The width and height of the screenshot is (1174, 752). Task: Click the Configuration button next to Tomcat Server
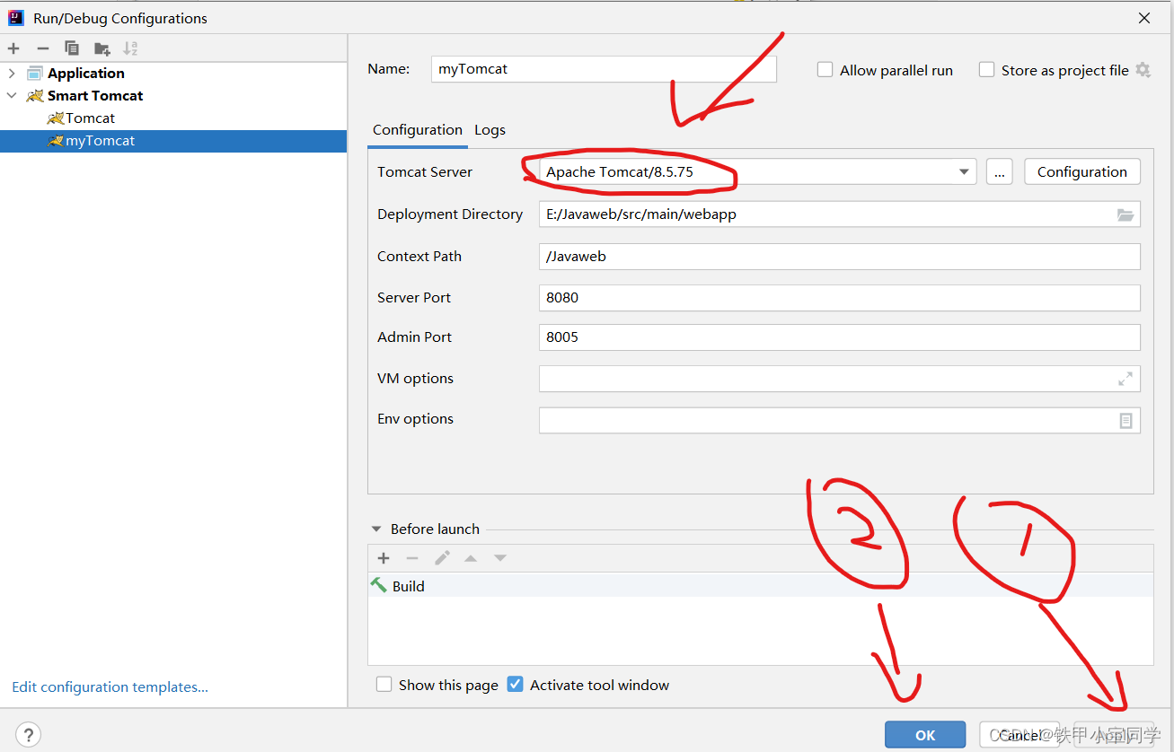click(x=1081, y=172)
